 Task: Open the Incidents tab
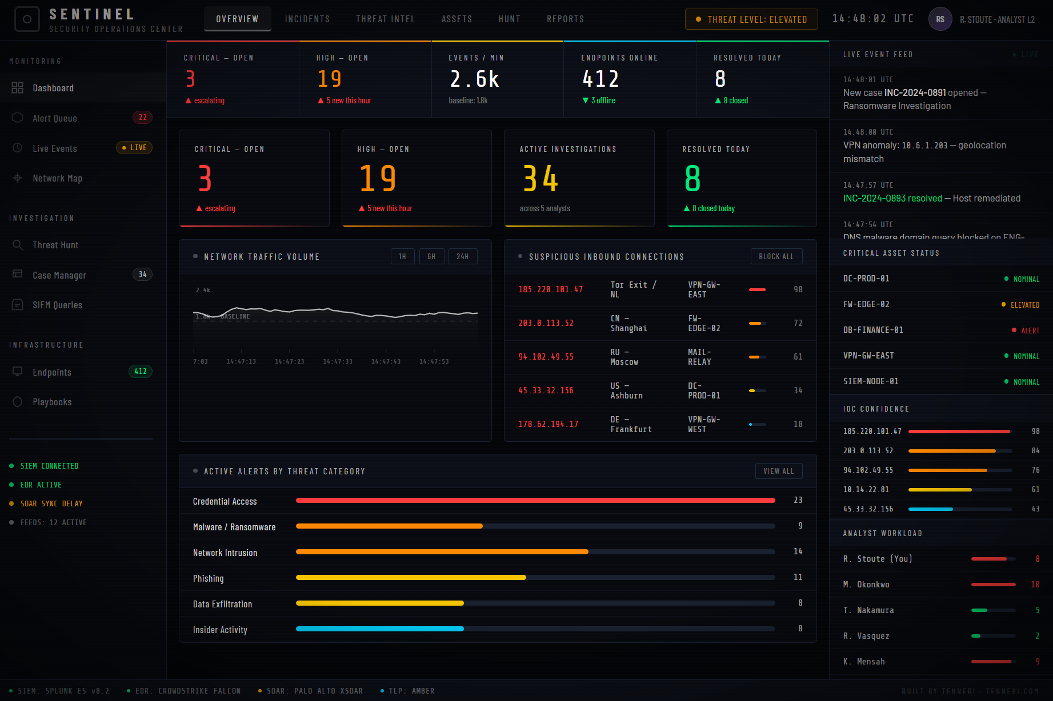(x=307, y=19)
